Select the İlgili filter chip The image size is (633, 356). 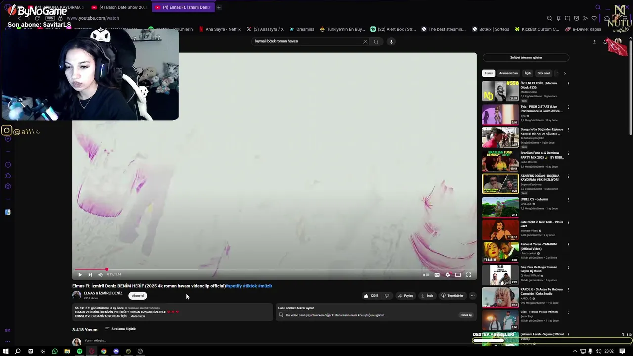(x=528, y=73)
